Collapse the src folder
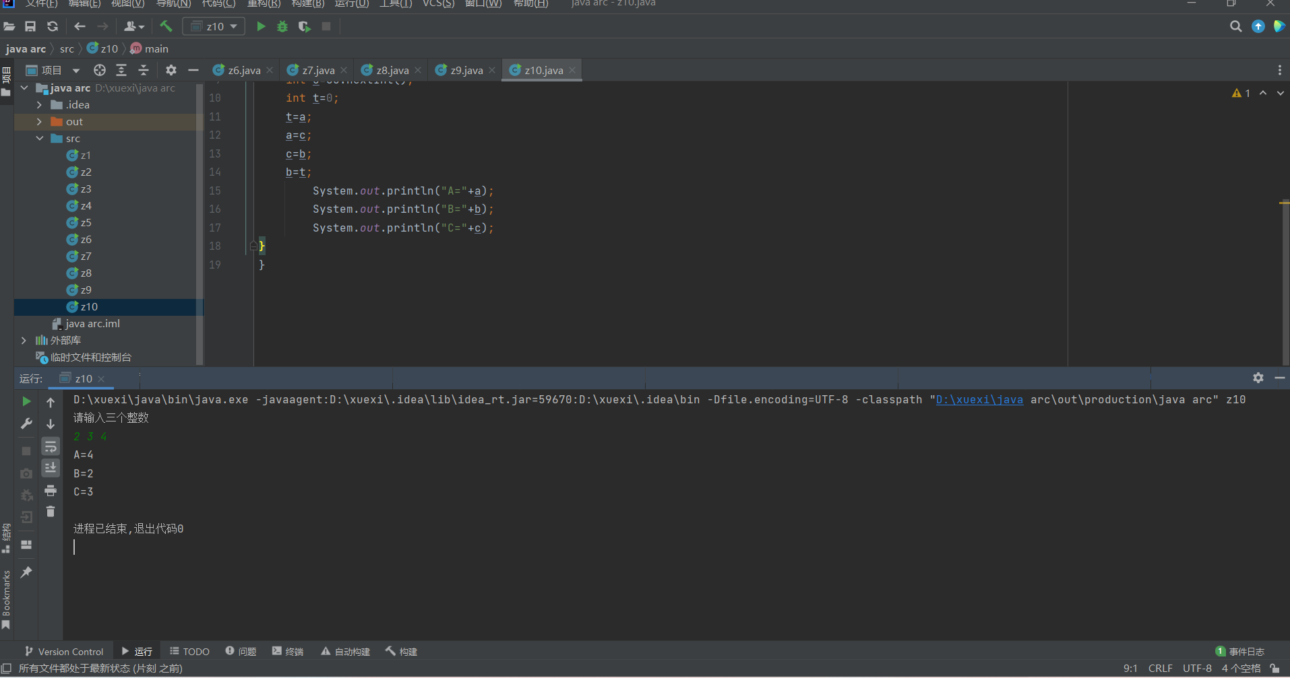The image size is (1290, 678). [x=39, y=139]
